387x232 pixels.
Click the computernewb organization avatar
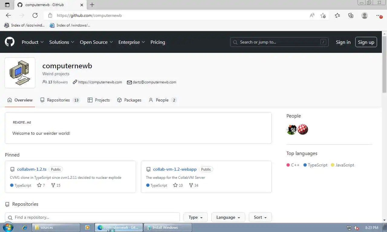pyautogui.click(x=20, y=73)
